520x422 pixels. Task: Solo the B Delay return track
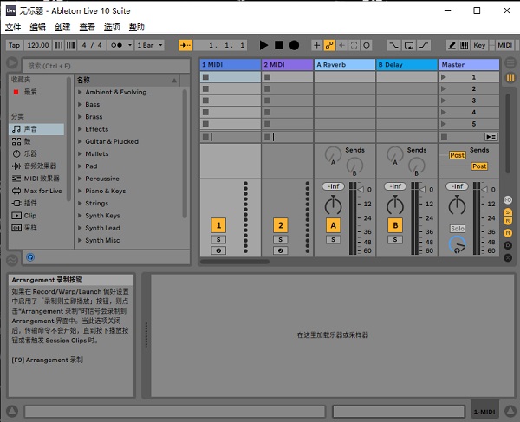pyautogui.click(x=395, y=239)
